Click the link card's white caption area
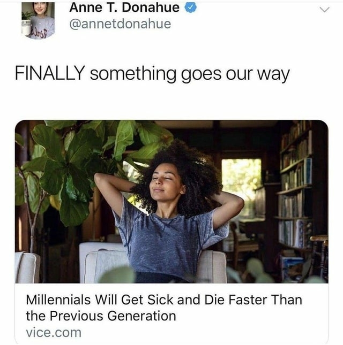This screenshot has height=345, width=343. [x=171, y=313]
